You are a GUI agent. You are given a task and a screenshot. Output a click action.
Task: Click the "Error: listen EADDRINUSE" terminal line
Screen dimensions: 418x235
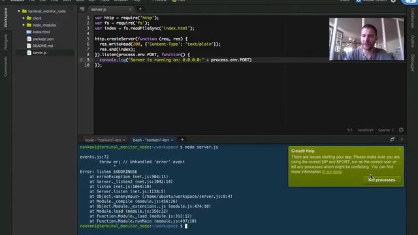[x=108, y=172]
